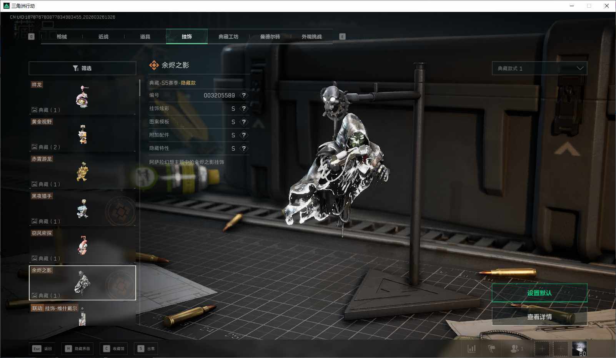
Task: Open the help icon for 图案模板
Action: pos(244,122)
